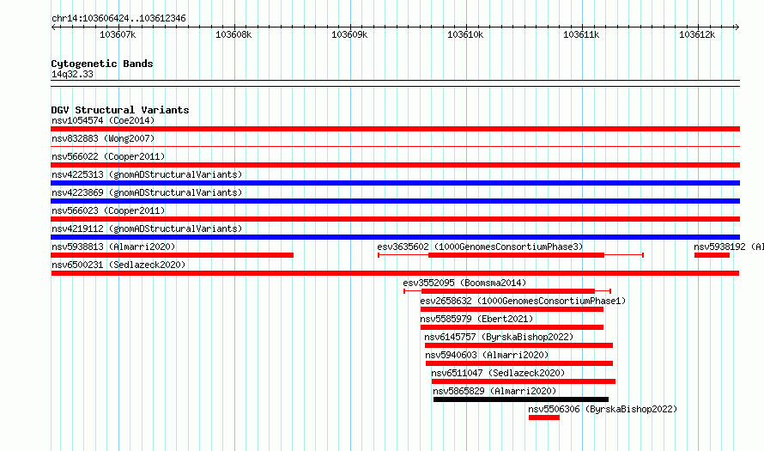Click the DGV Structural Variants track title
The height and width of the screenshot is (451, 764).
[x=120, y=110]
